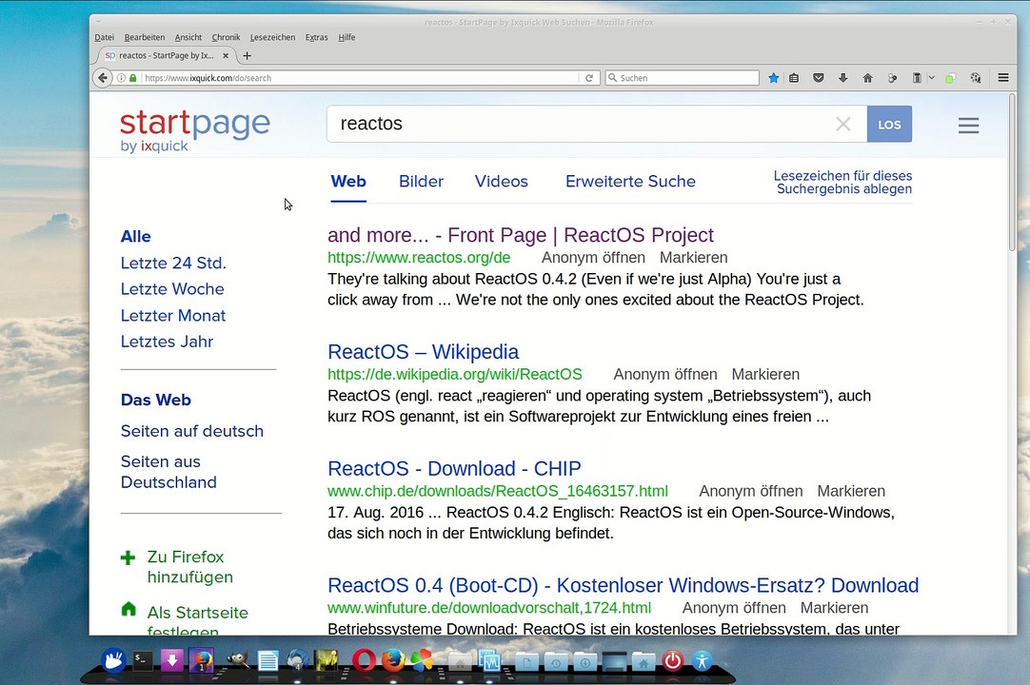1030x685 pixels.
Task: Open the Bearbeiten menu
Action: pyautogui.click(x=145, y=37)
